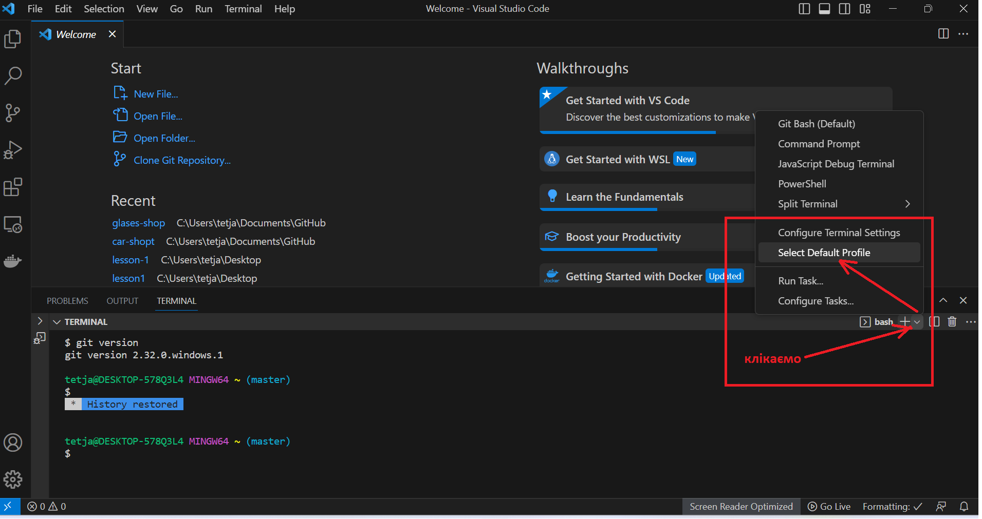Open the View menu
The height and width of the screenshot is (519, 982).
(x=147, y=9)
